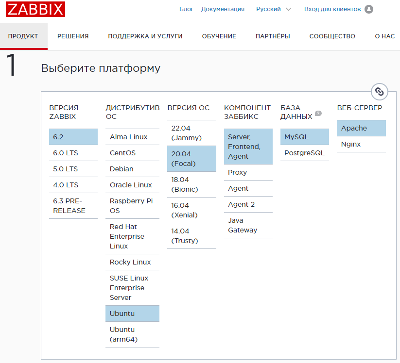Open the ОБУЧЕНИЕ menu item
400x363 pixels.
(x=219, y=36)
